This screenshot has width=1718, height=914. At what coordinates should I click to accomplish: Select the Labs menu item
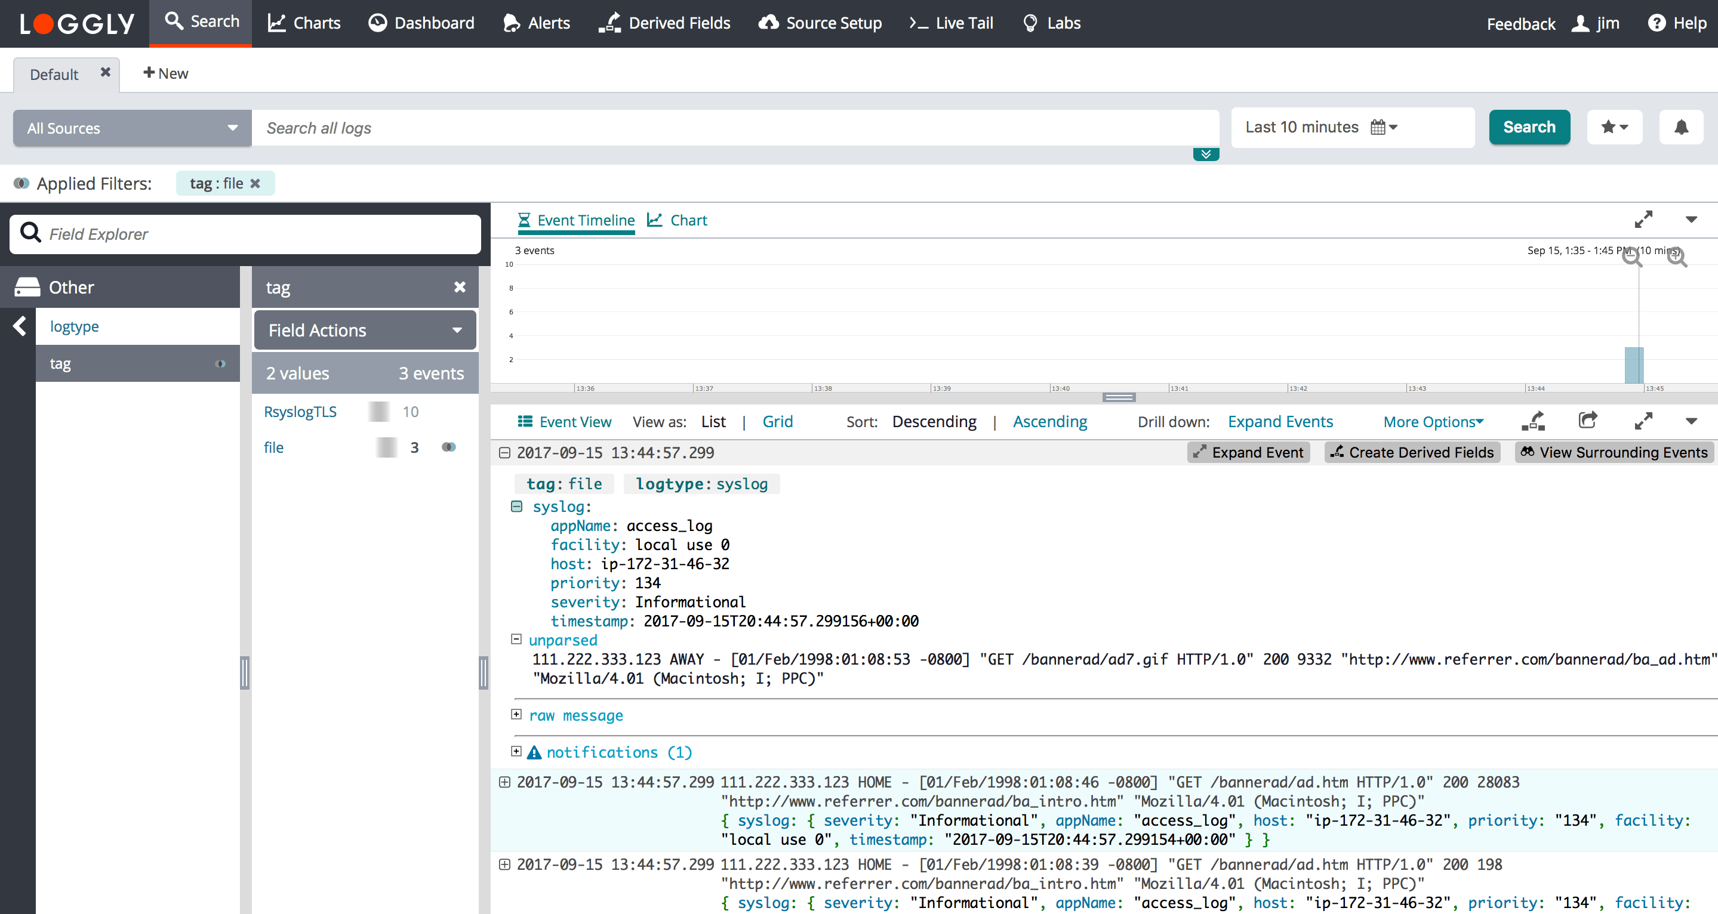(1051, 22)
